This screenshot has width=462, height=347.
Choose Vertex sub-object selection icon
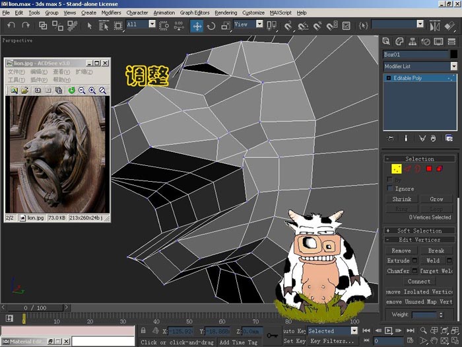[x=396, y=169]
